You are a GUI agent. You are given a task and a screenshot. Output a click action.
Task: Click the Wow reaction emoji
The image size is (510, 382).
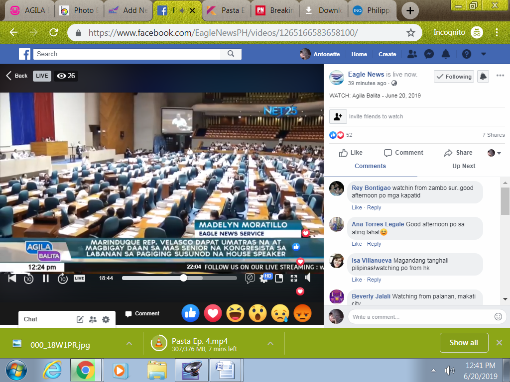(x=257, y=313)
